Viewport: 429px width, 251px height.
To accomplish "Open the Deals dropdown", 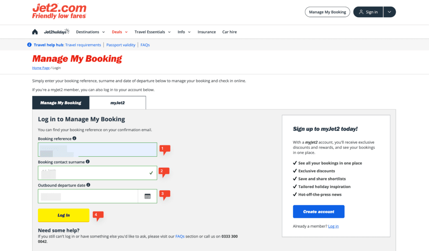I will click(x=119, y=32).
